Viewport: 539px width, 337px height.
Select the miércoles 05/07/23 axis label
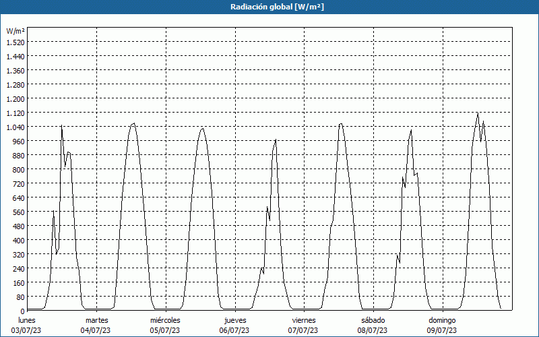tap(165, 326)
